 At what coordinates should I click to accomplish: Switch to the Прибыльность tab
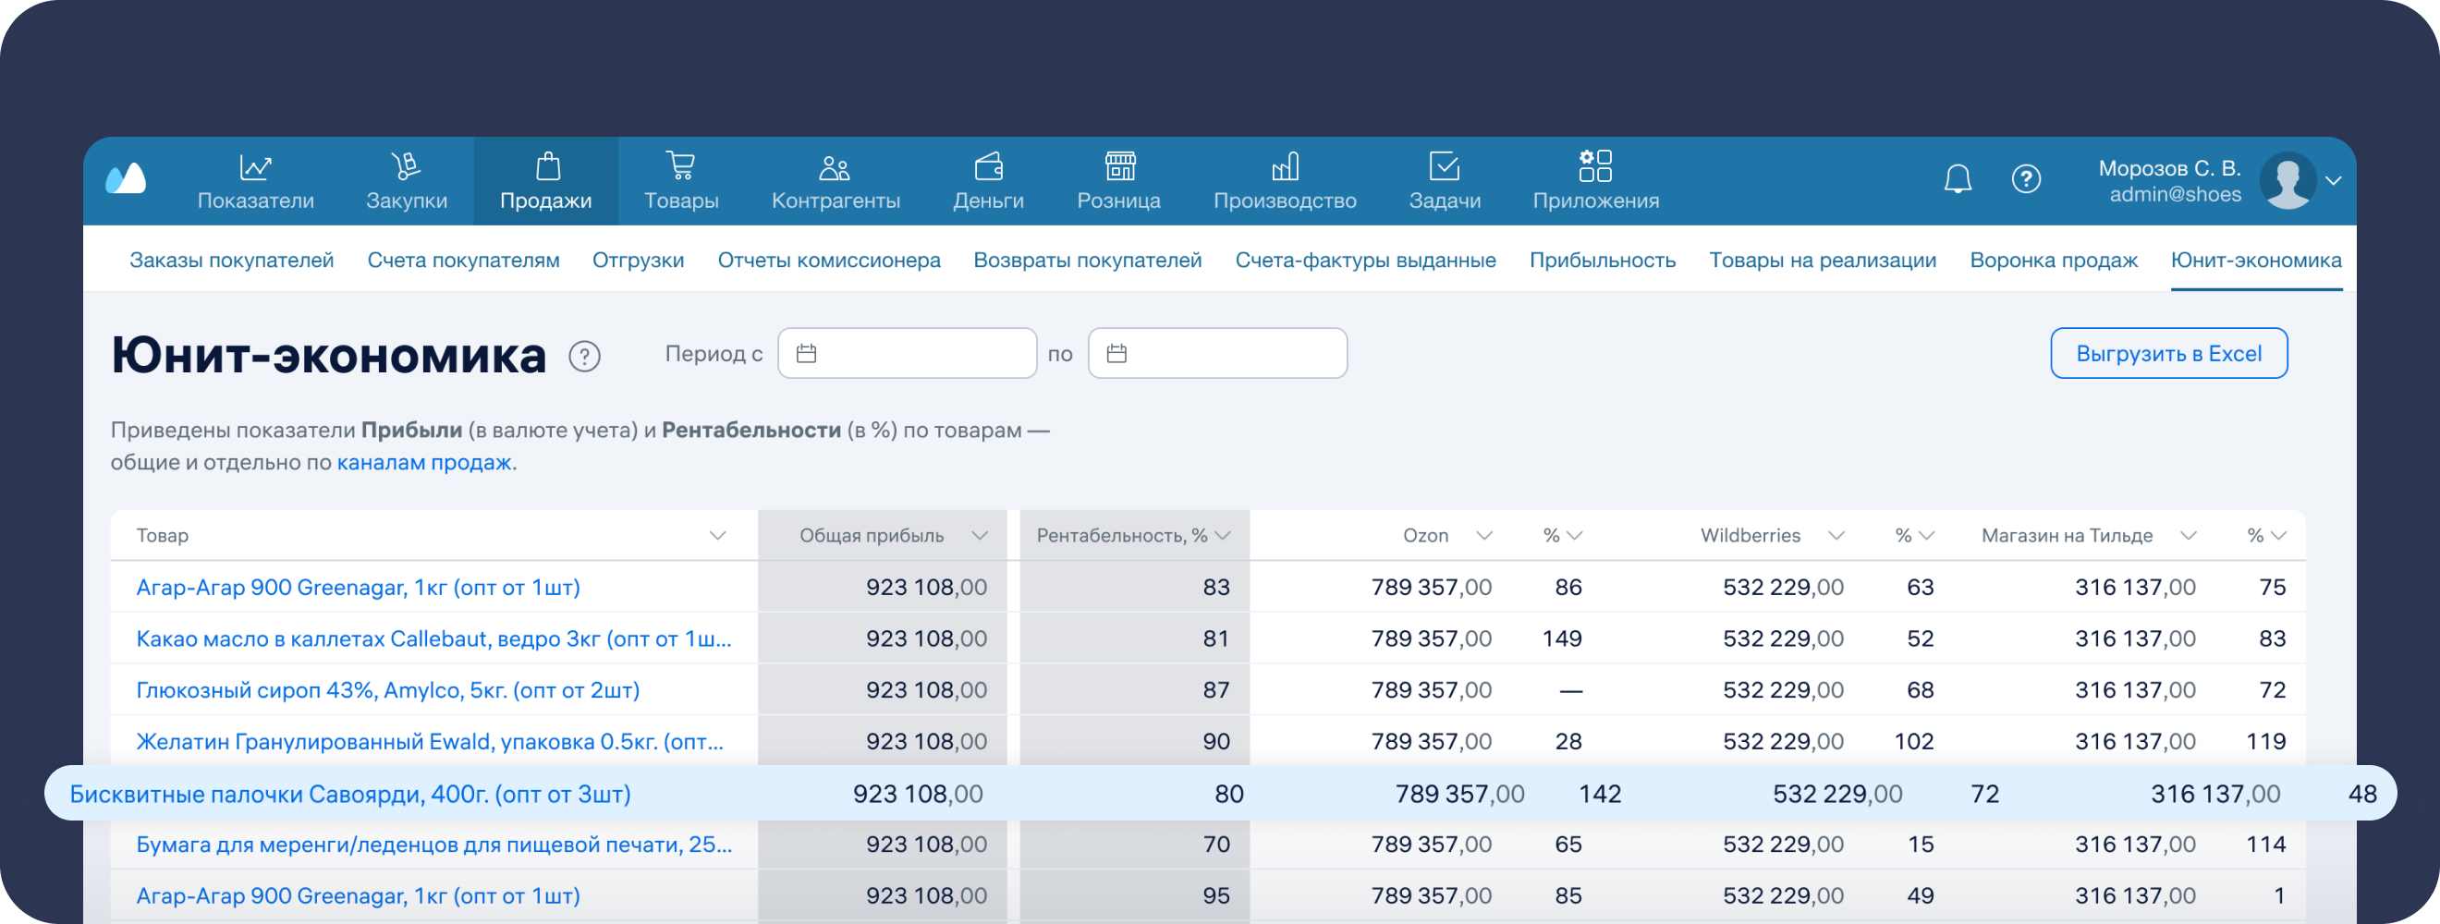coord(1602,261)
